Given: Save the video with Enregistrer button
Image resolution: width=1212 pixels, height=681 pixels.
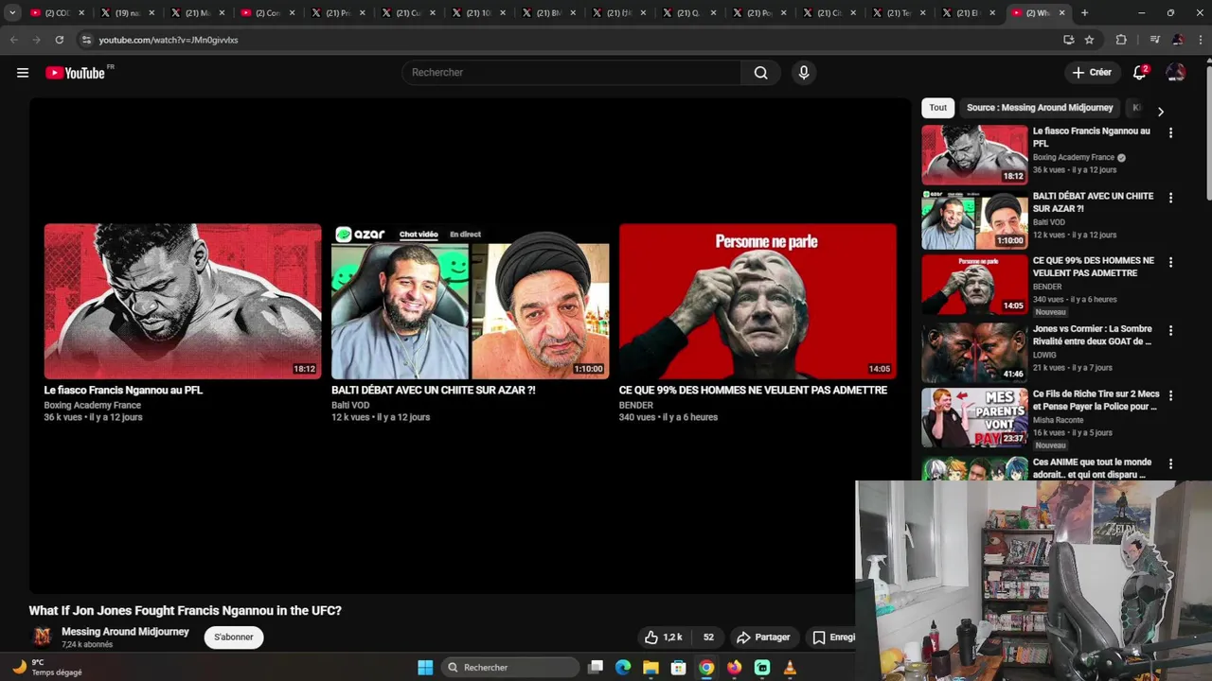Looking at the screenshot, I should (x=833, y=637).
